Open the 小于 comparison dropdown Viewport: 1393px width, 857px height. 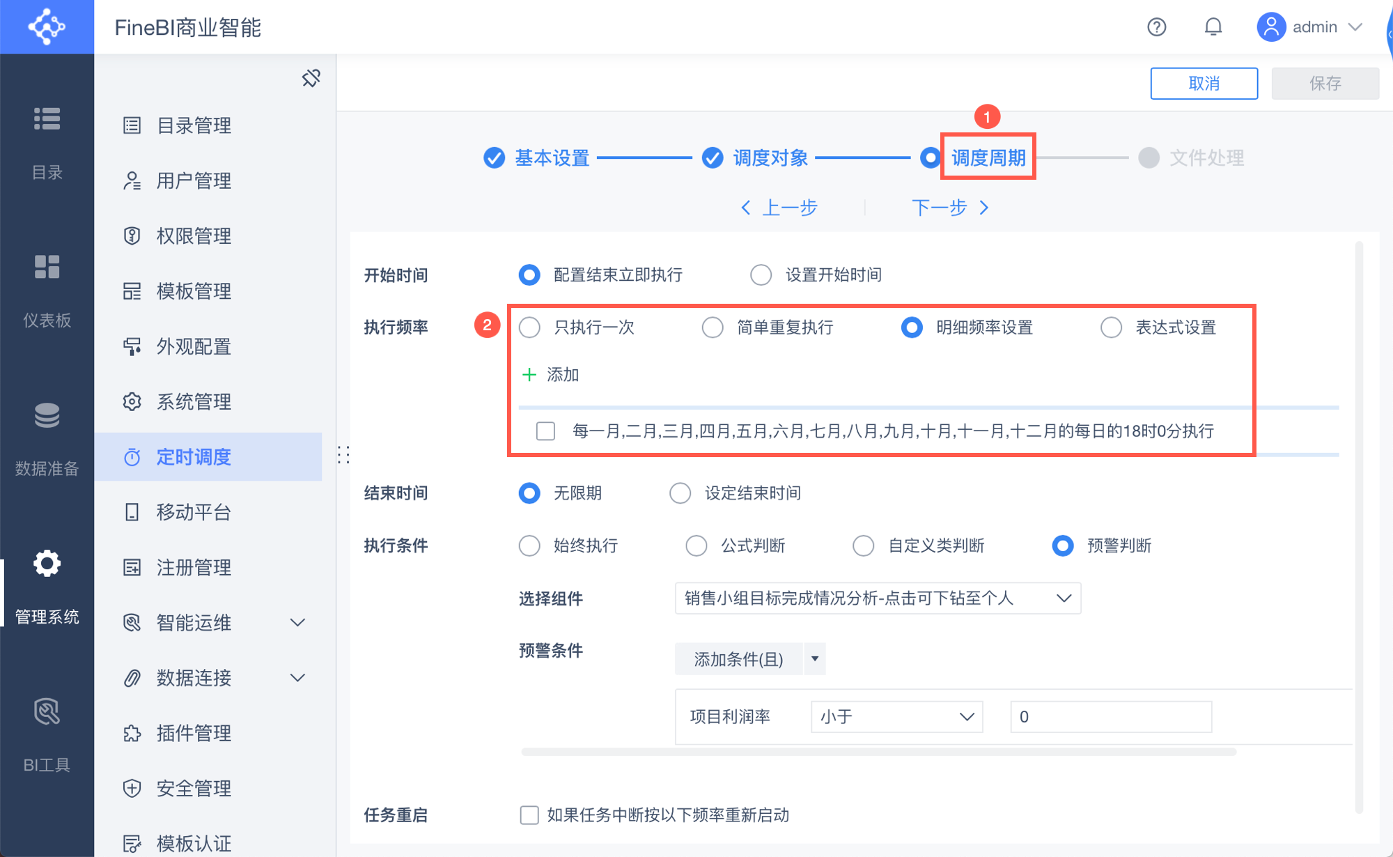(x=896, y=717)
